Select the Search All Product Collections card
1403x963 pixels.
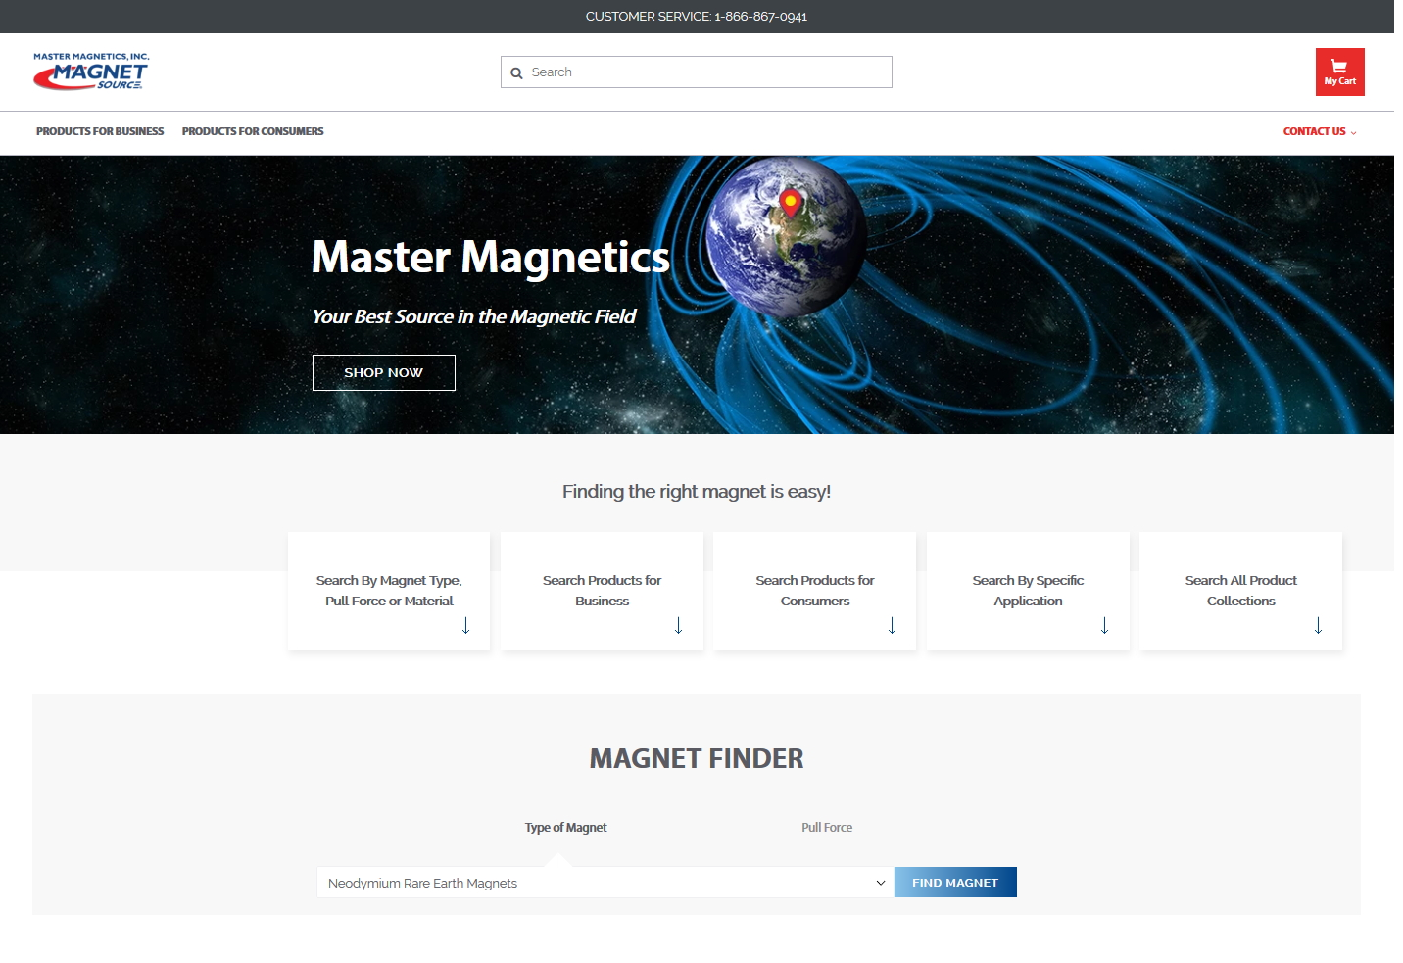click(x=1240, y=590)
